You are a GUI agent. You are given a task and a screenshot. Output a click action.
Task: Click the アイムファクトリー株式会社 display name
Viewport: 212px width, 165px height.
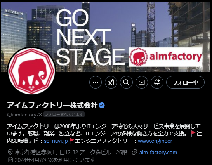tap(52, 105)
